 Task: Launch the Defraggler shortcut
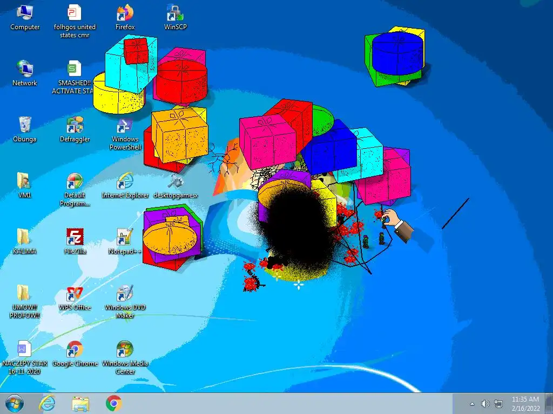point(75,129)
